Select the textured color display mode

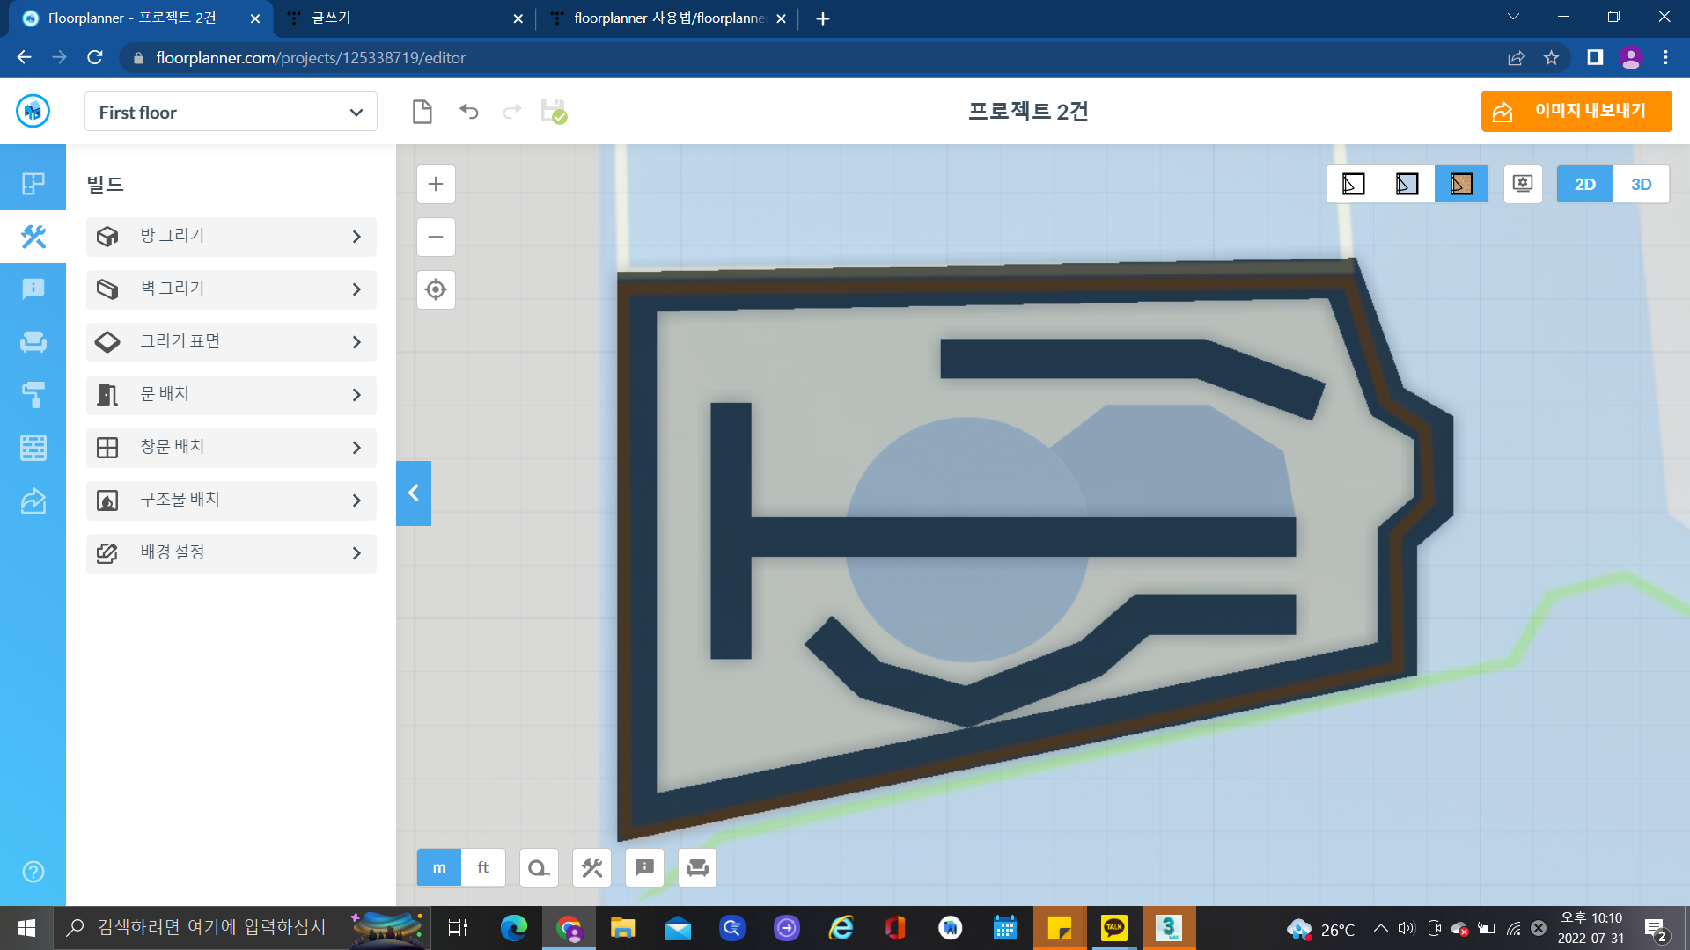pyautogui.click(x=1461, y=185)
